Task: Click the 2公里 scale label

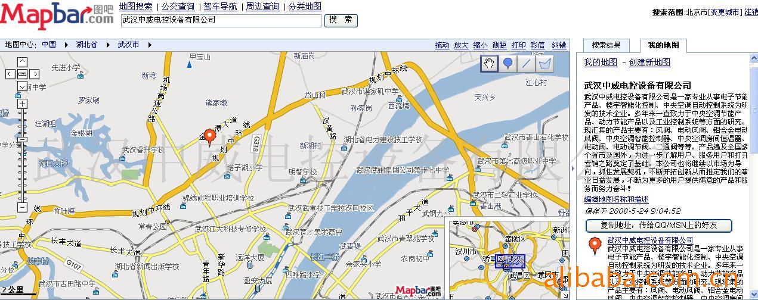Action: pos(13,290)
